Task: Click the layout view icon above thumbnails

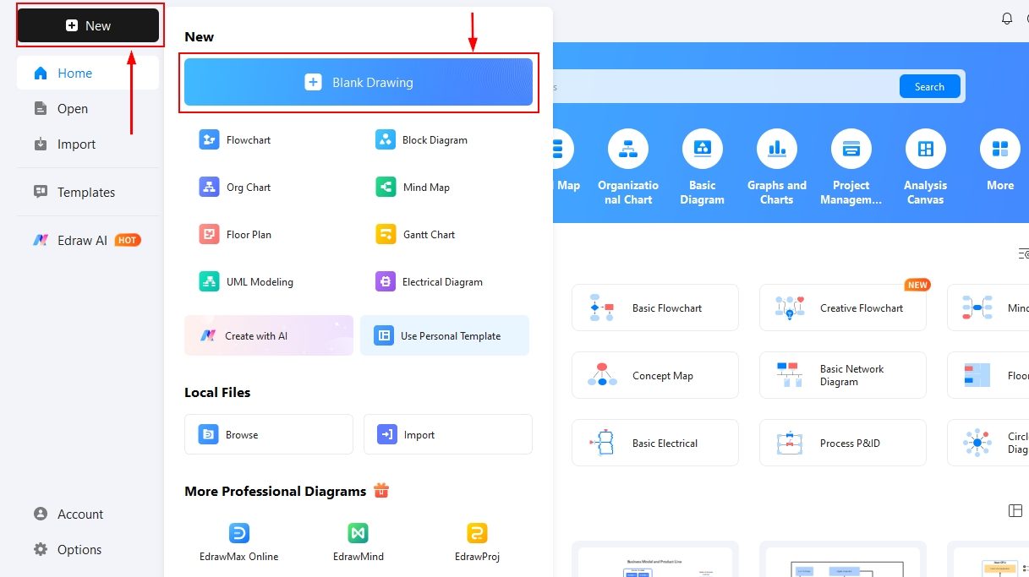Action: click(1015, 510)
